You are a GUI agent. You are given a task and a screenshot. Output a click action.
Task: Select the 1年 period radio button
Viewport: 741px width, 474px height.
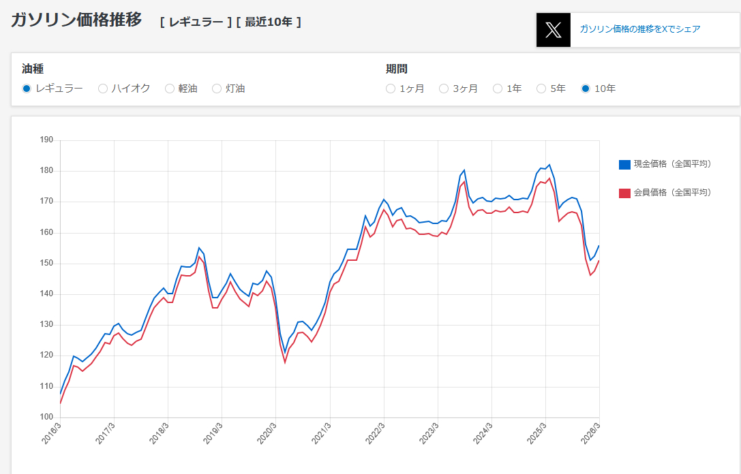coord(498,89)
